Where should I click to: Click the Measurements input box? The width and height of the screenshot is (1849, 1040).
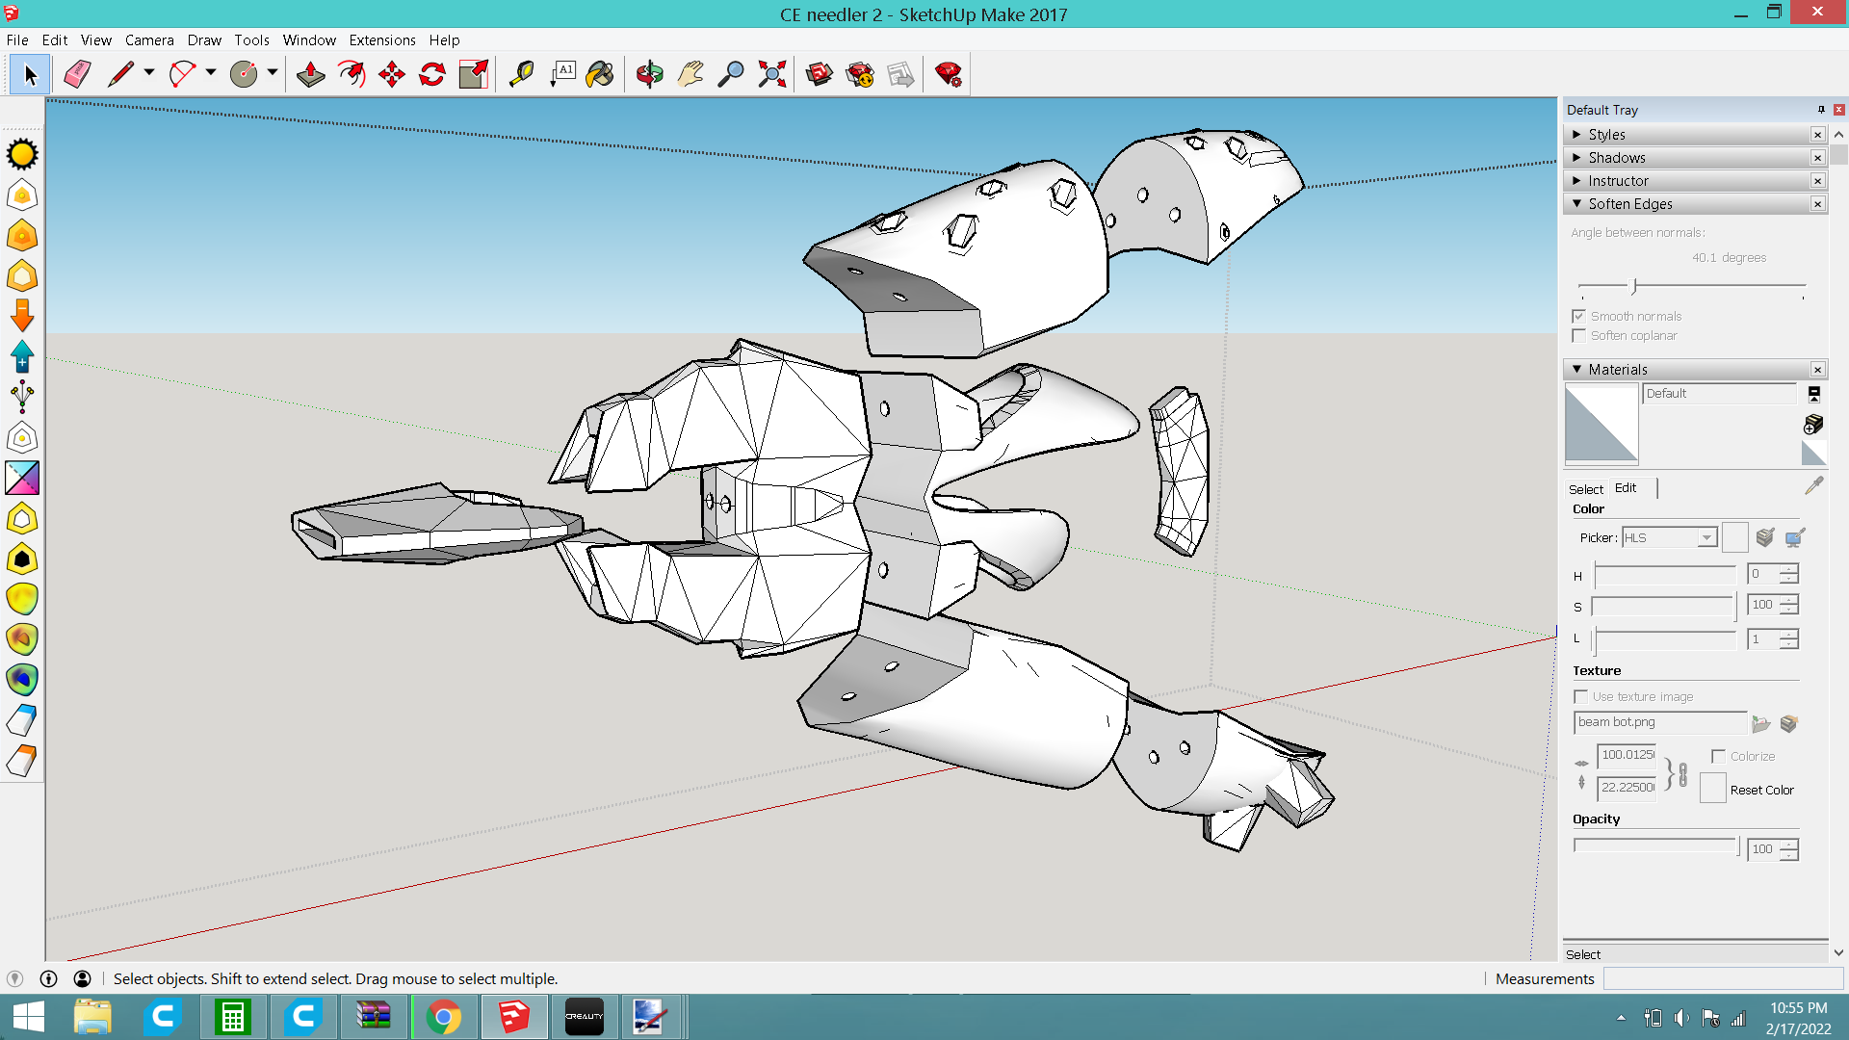(1722, 978)
